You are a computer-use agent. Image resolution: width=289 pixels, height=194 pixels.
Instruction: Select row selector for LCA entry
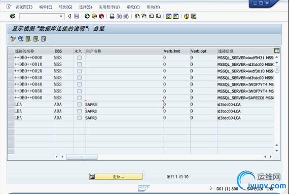[x=11, y=105]
